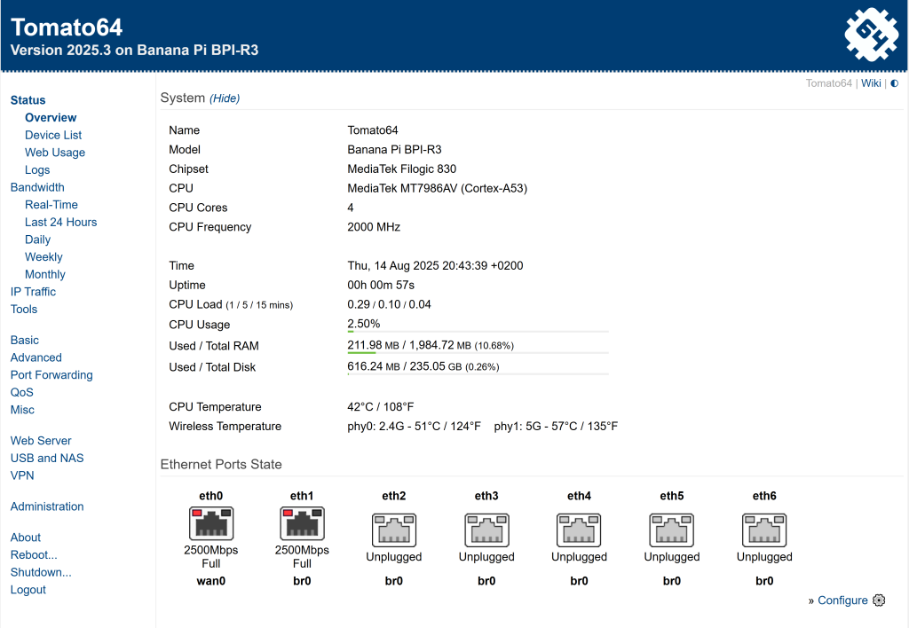Click the eth0 port icon

coord(211,523)
